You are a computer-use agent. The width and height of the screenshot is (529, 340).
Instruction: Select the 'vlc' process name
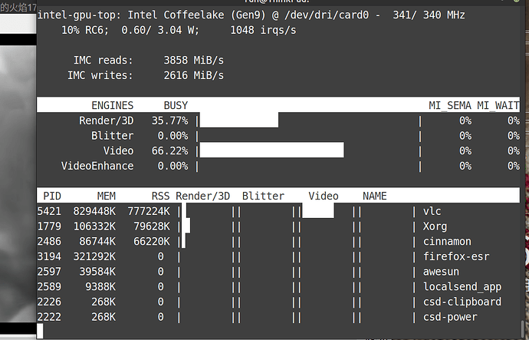432,211
